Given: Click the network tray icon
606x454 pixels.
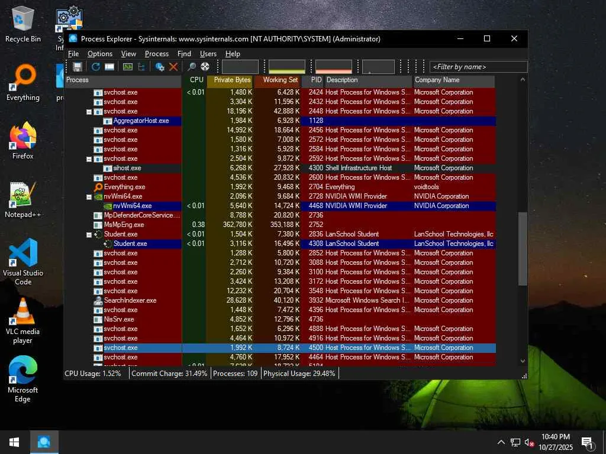Looking at the screenshot, I should point(515,442).
